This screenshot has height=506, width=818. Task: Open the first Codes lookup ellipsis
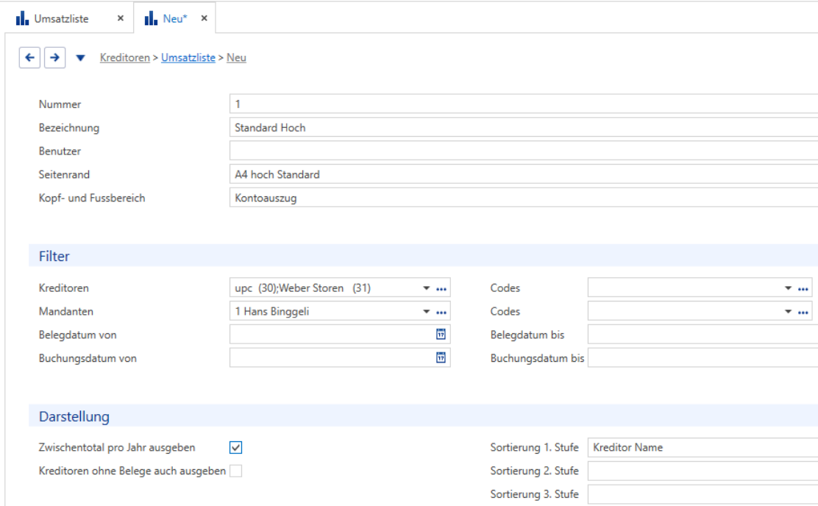[803, 288]
